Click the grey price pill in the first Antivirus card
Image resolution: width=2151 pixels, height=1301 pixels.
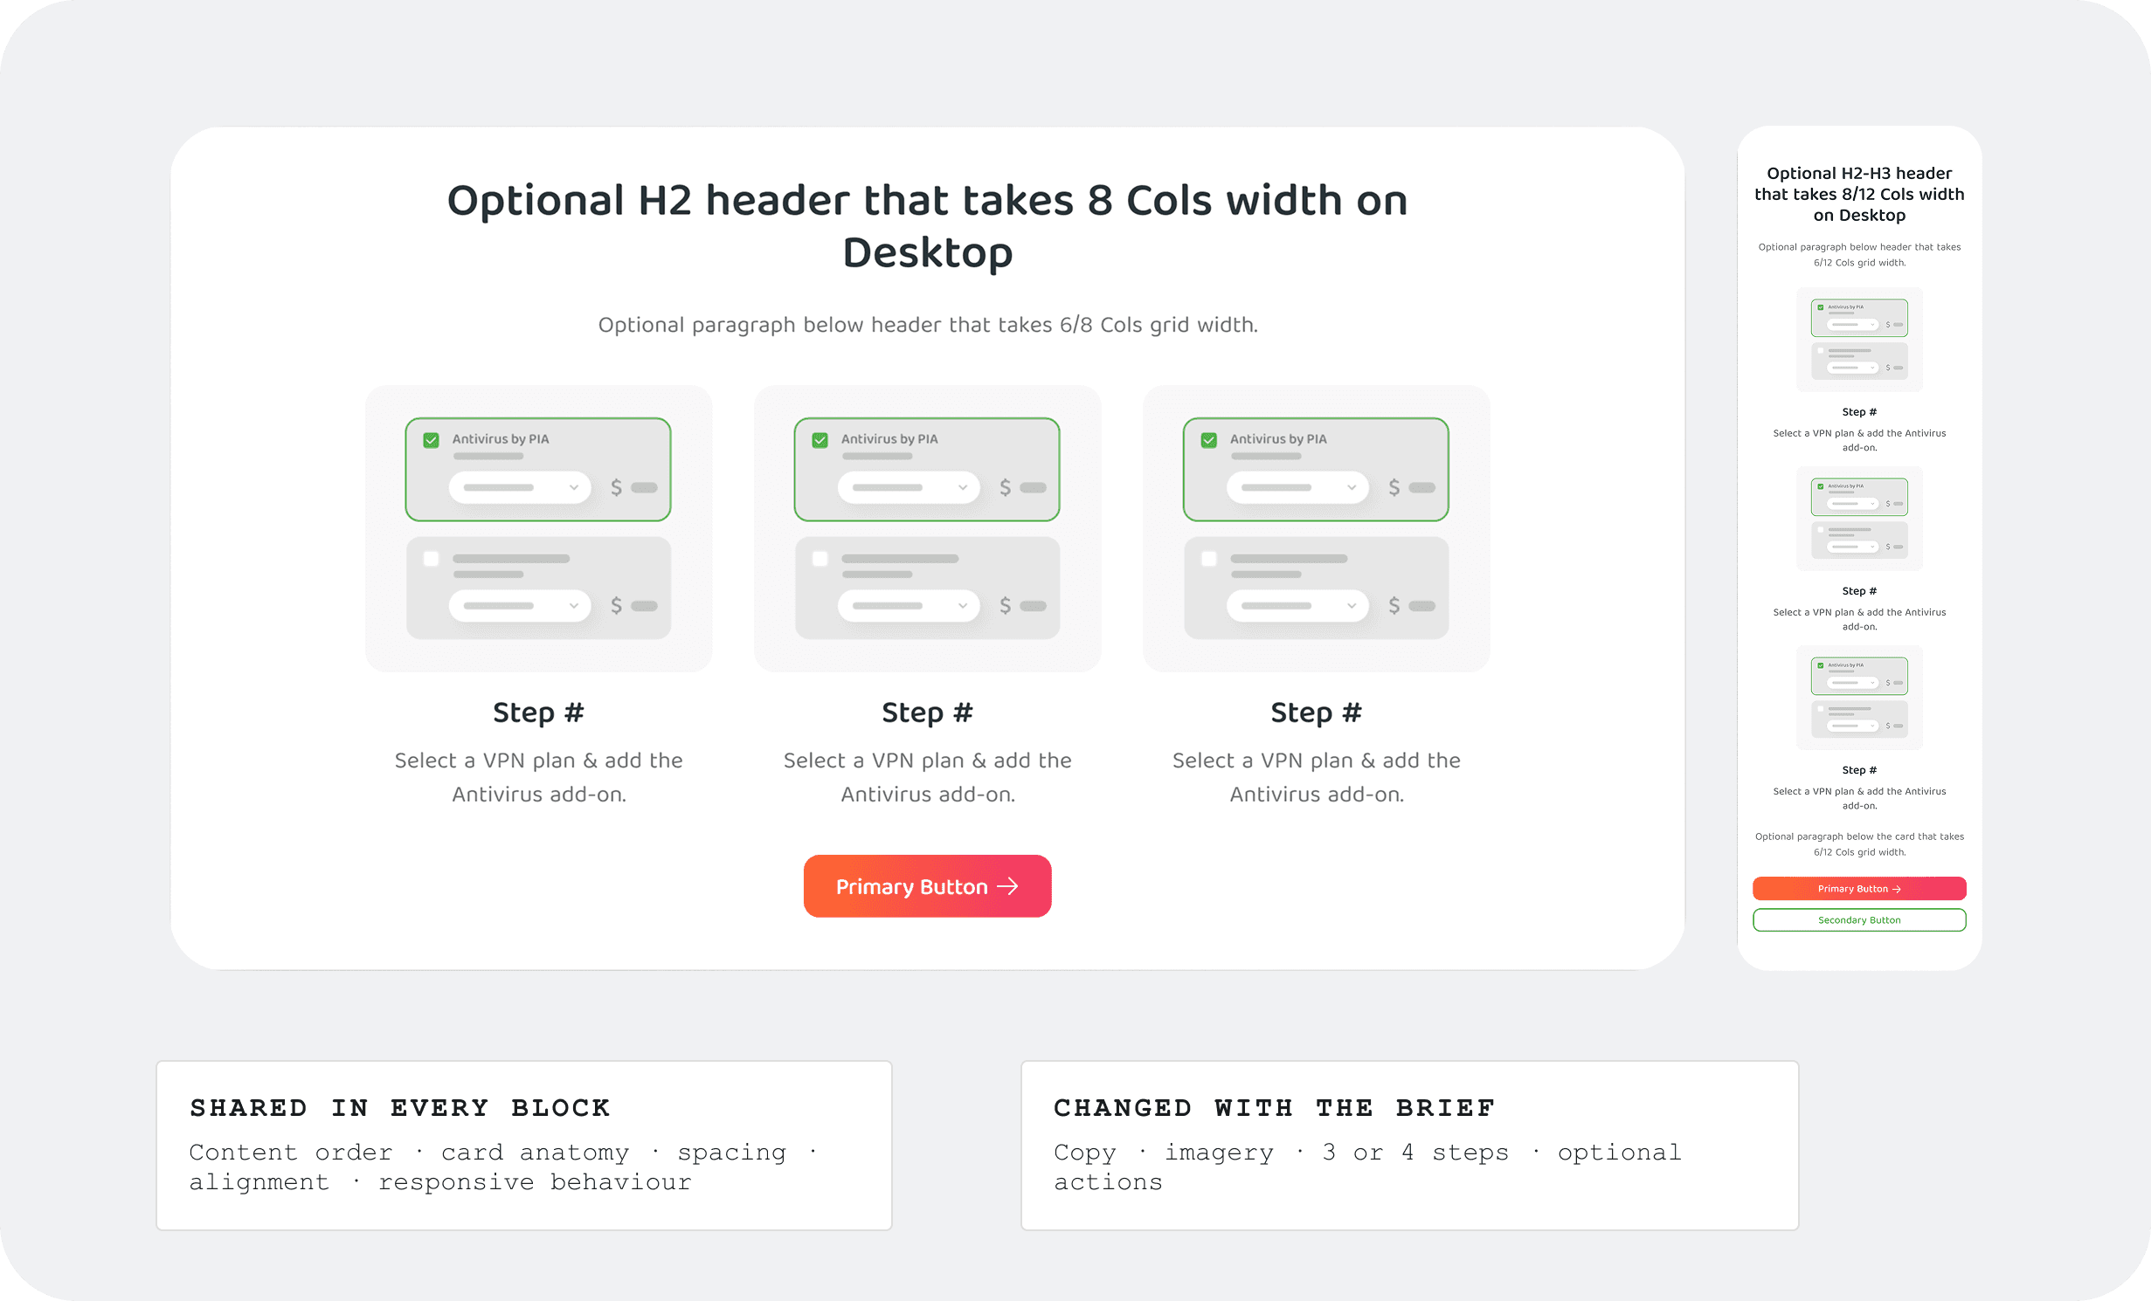(644, 487)
